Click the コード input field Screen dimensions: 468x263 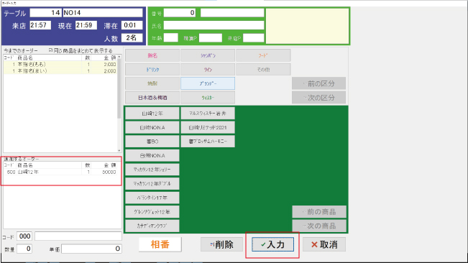pos(24,236)
